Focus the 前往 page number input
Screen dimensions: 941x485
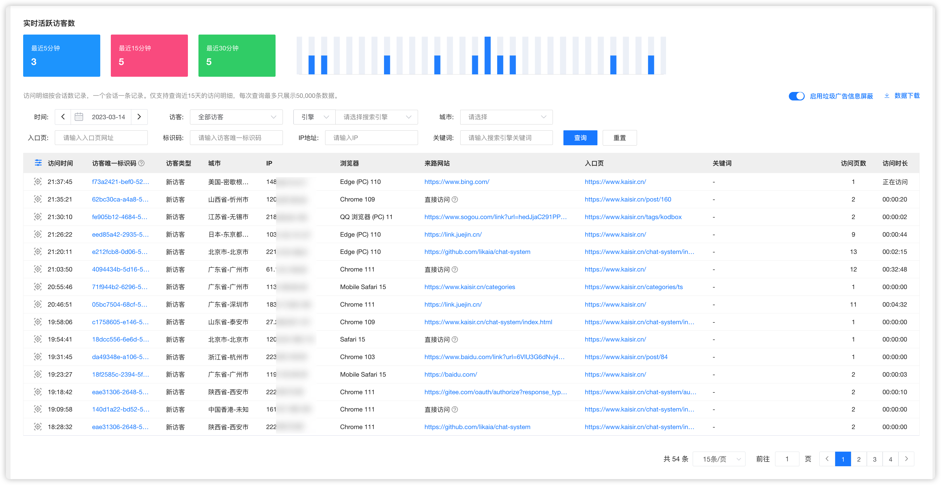click(787, 459)
